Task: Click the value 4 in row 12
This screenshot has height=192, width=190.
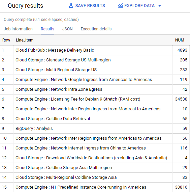Action: click(186, 158)
